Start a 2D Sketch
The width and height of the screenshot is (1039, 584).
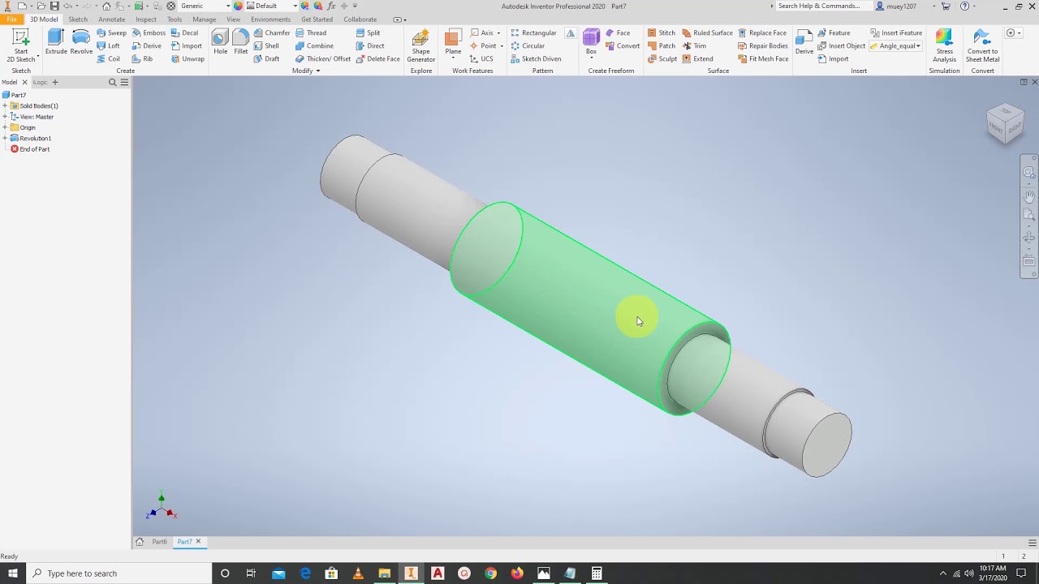(21, 45)
